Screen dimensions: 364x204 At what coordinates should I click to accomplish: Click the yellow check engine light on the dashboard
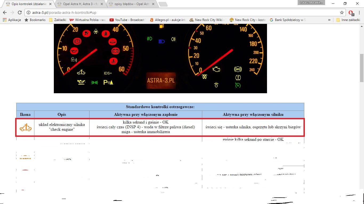tap(216, 70)
